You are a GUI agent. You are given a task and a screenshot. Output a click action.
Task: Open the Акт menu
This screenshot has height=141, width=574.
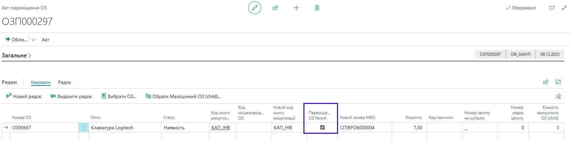45,40
